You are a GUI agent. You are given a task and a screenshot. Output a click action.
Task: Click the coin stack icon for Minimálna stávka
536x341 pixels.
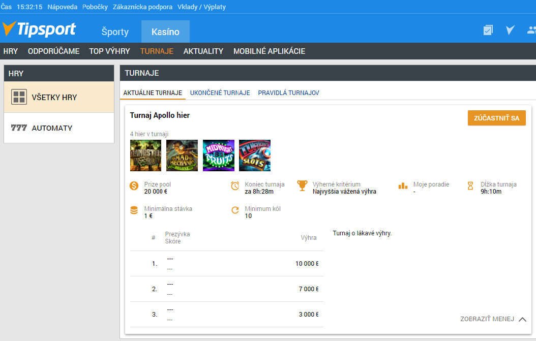pos(134,210)
